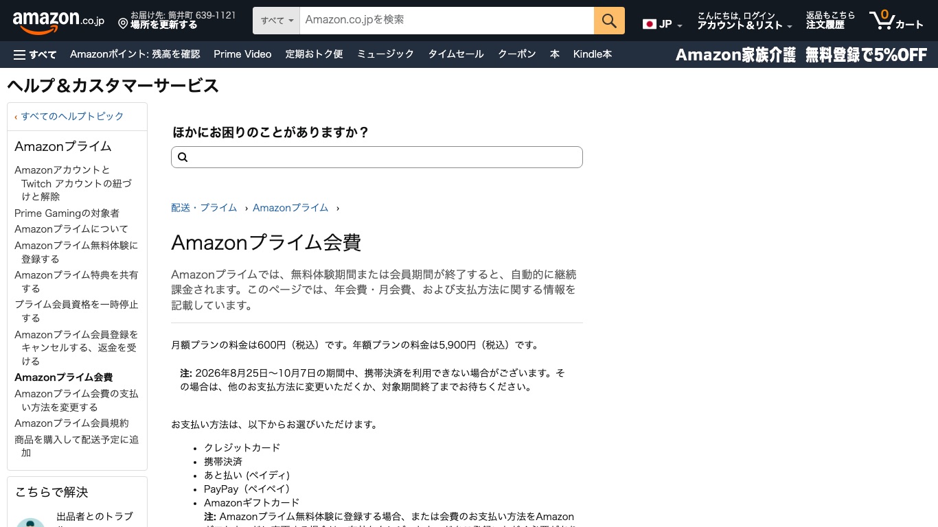This screenshot has height=527, width=938.
Task: Click the location pin delivery address
Action: (x=177, y=20)
